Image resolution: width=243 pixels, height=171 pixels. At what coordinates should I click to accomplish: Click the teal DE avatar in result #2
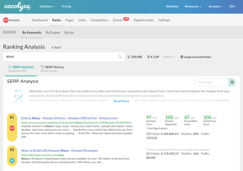12,160
